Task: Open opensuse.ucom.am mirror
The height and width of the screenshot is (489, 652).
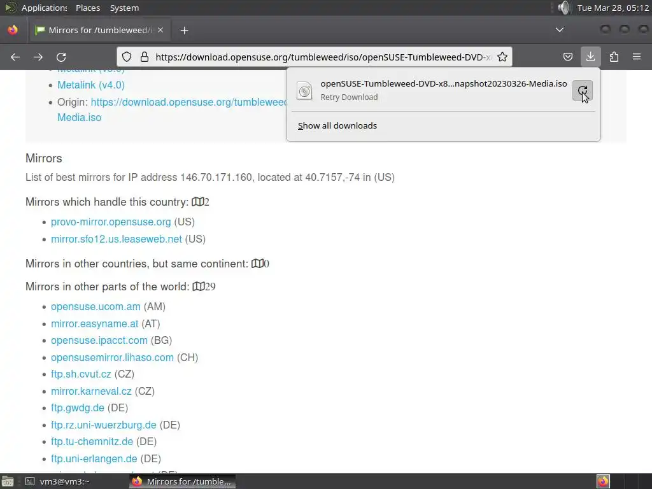Action: 96,306
